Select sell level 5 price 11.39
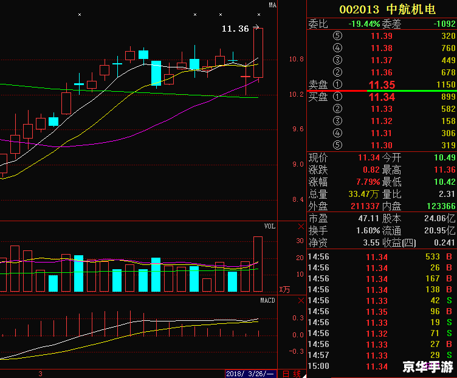 [x=382, y=36]
